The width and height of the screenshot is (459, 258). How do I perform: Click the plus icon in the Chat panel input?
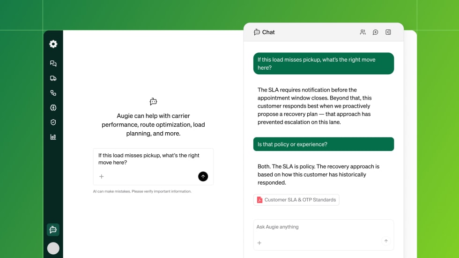[259, 243]
